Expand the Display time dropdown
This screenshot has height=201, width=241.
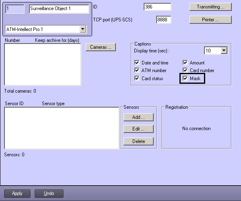point(224,50)
